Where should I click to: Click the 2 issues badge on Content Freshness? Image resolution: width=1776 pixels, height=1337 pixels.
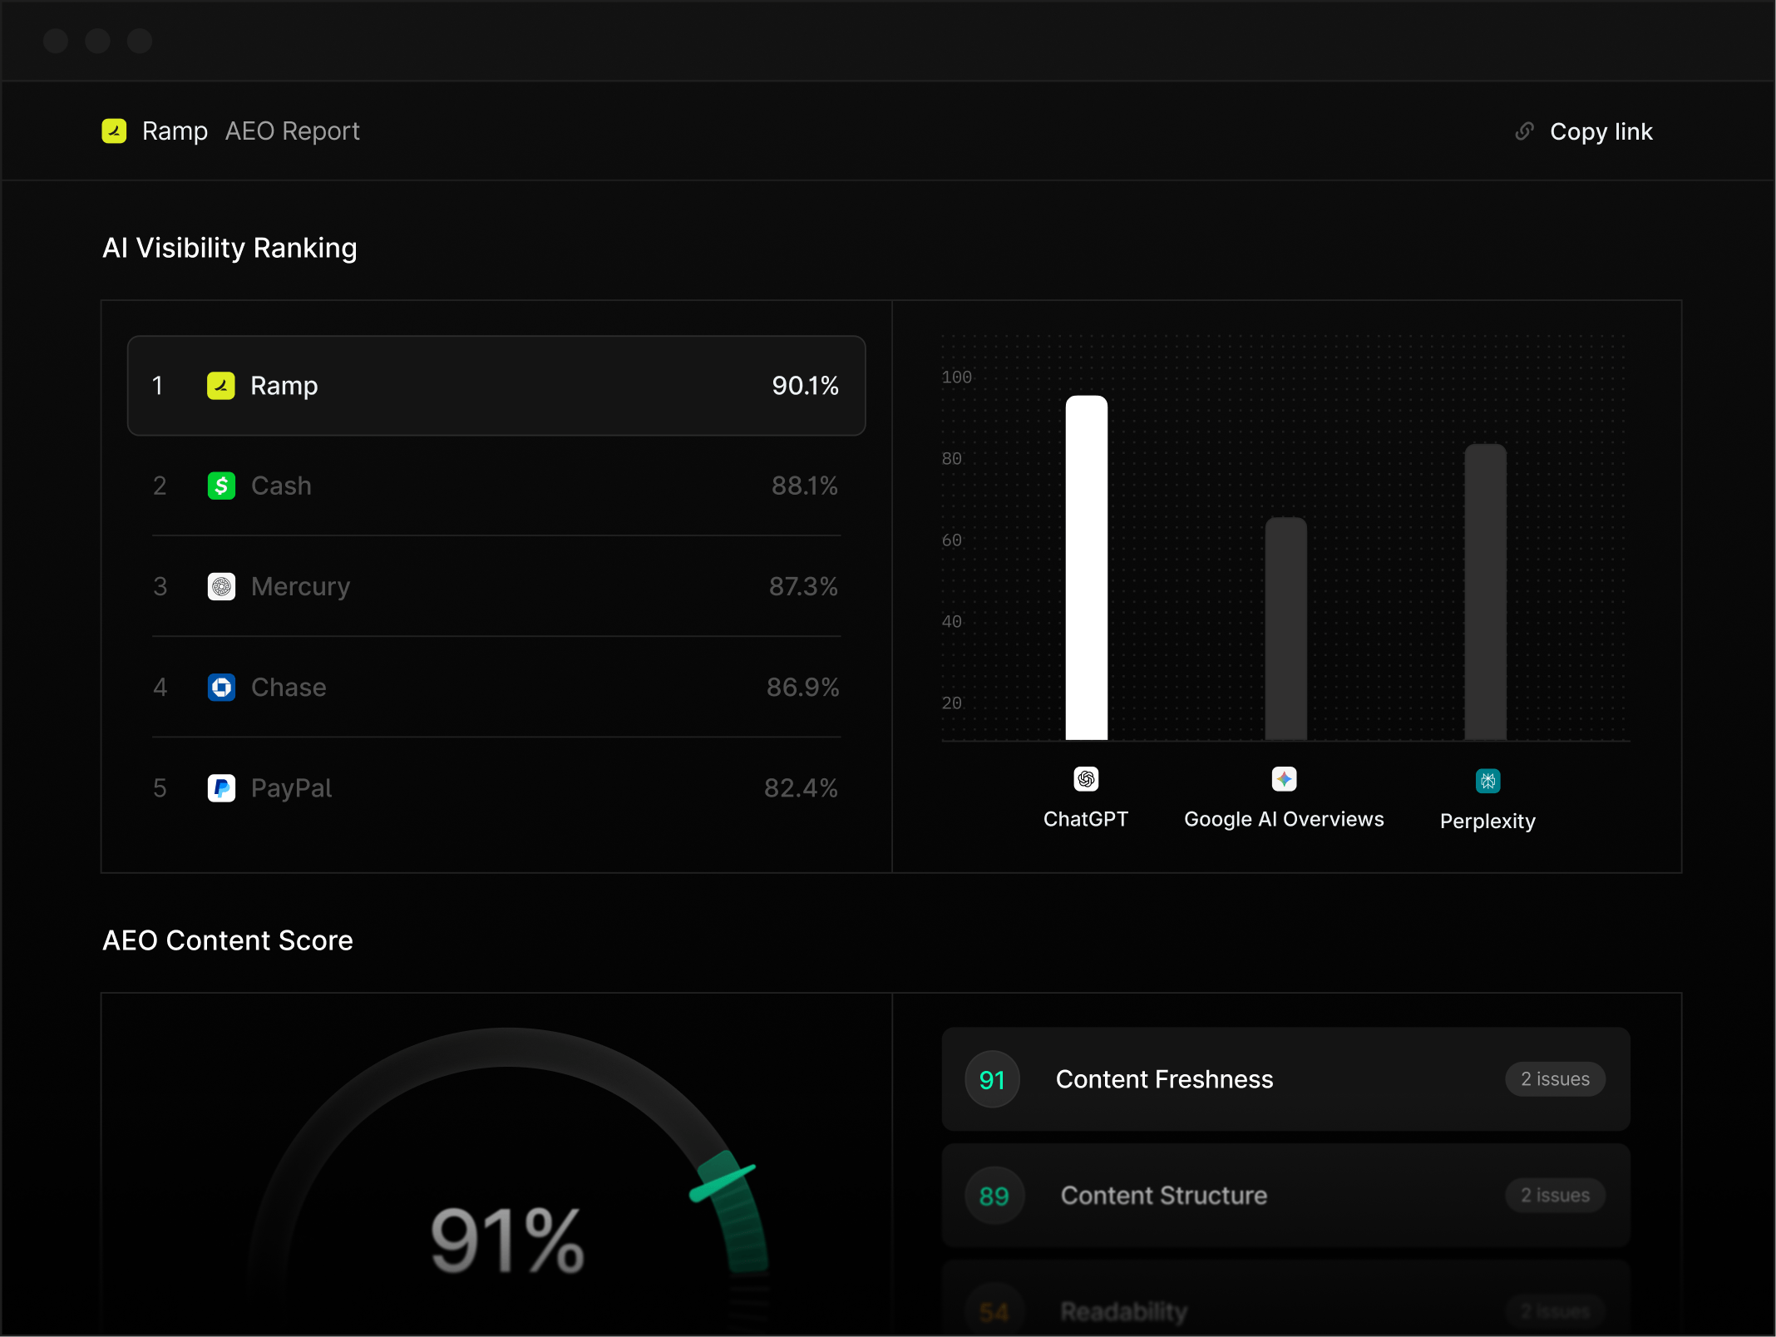[x=1555, y=1079]
